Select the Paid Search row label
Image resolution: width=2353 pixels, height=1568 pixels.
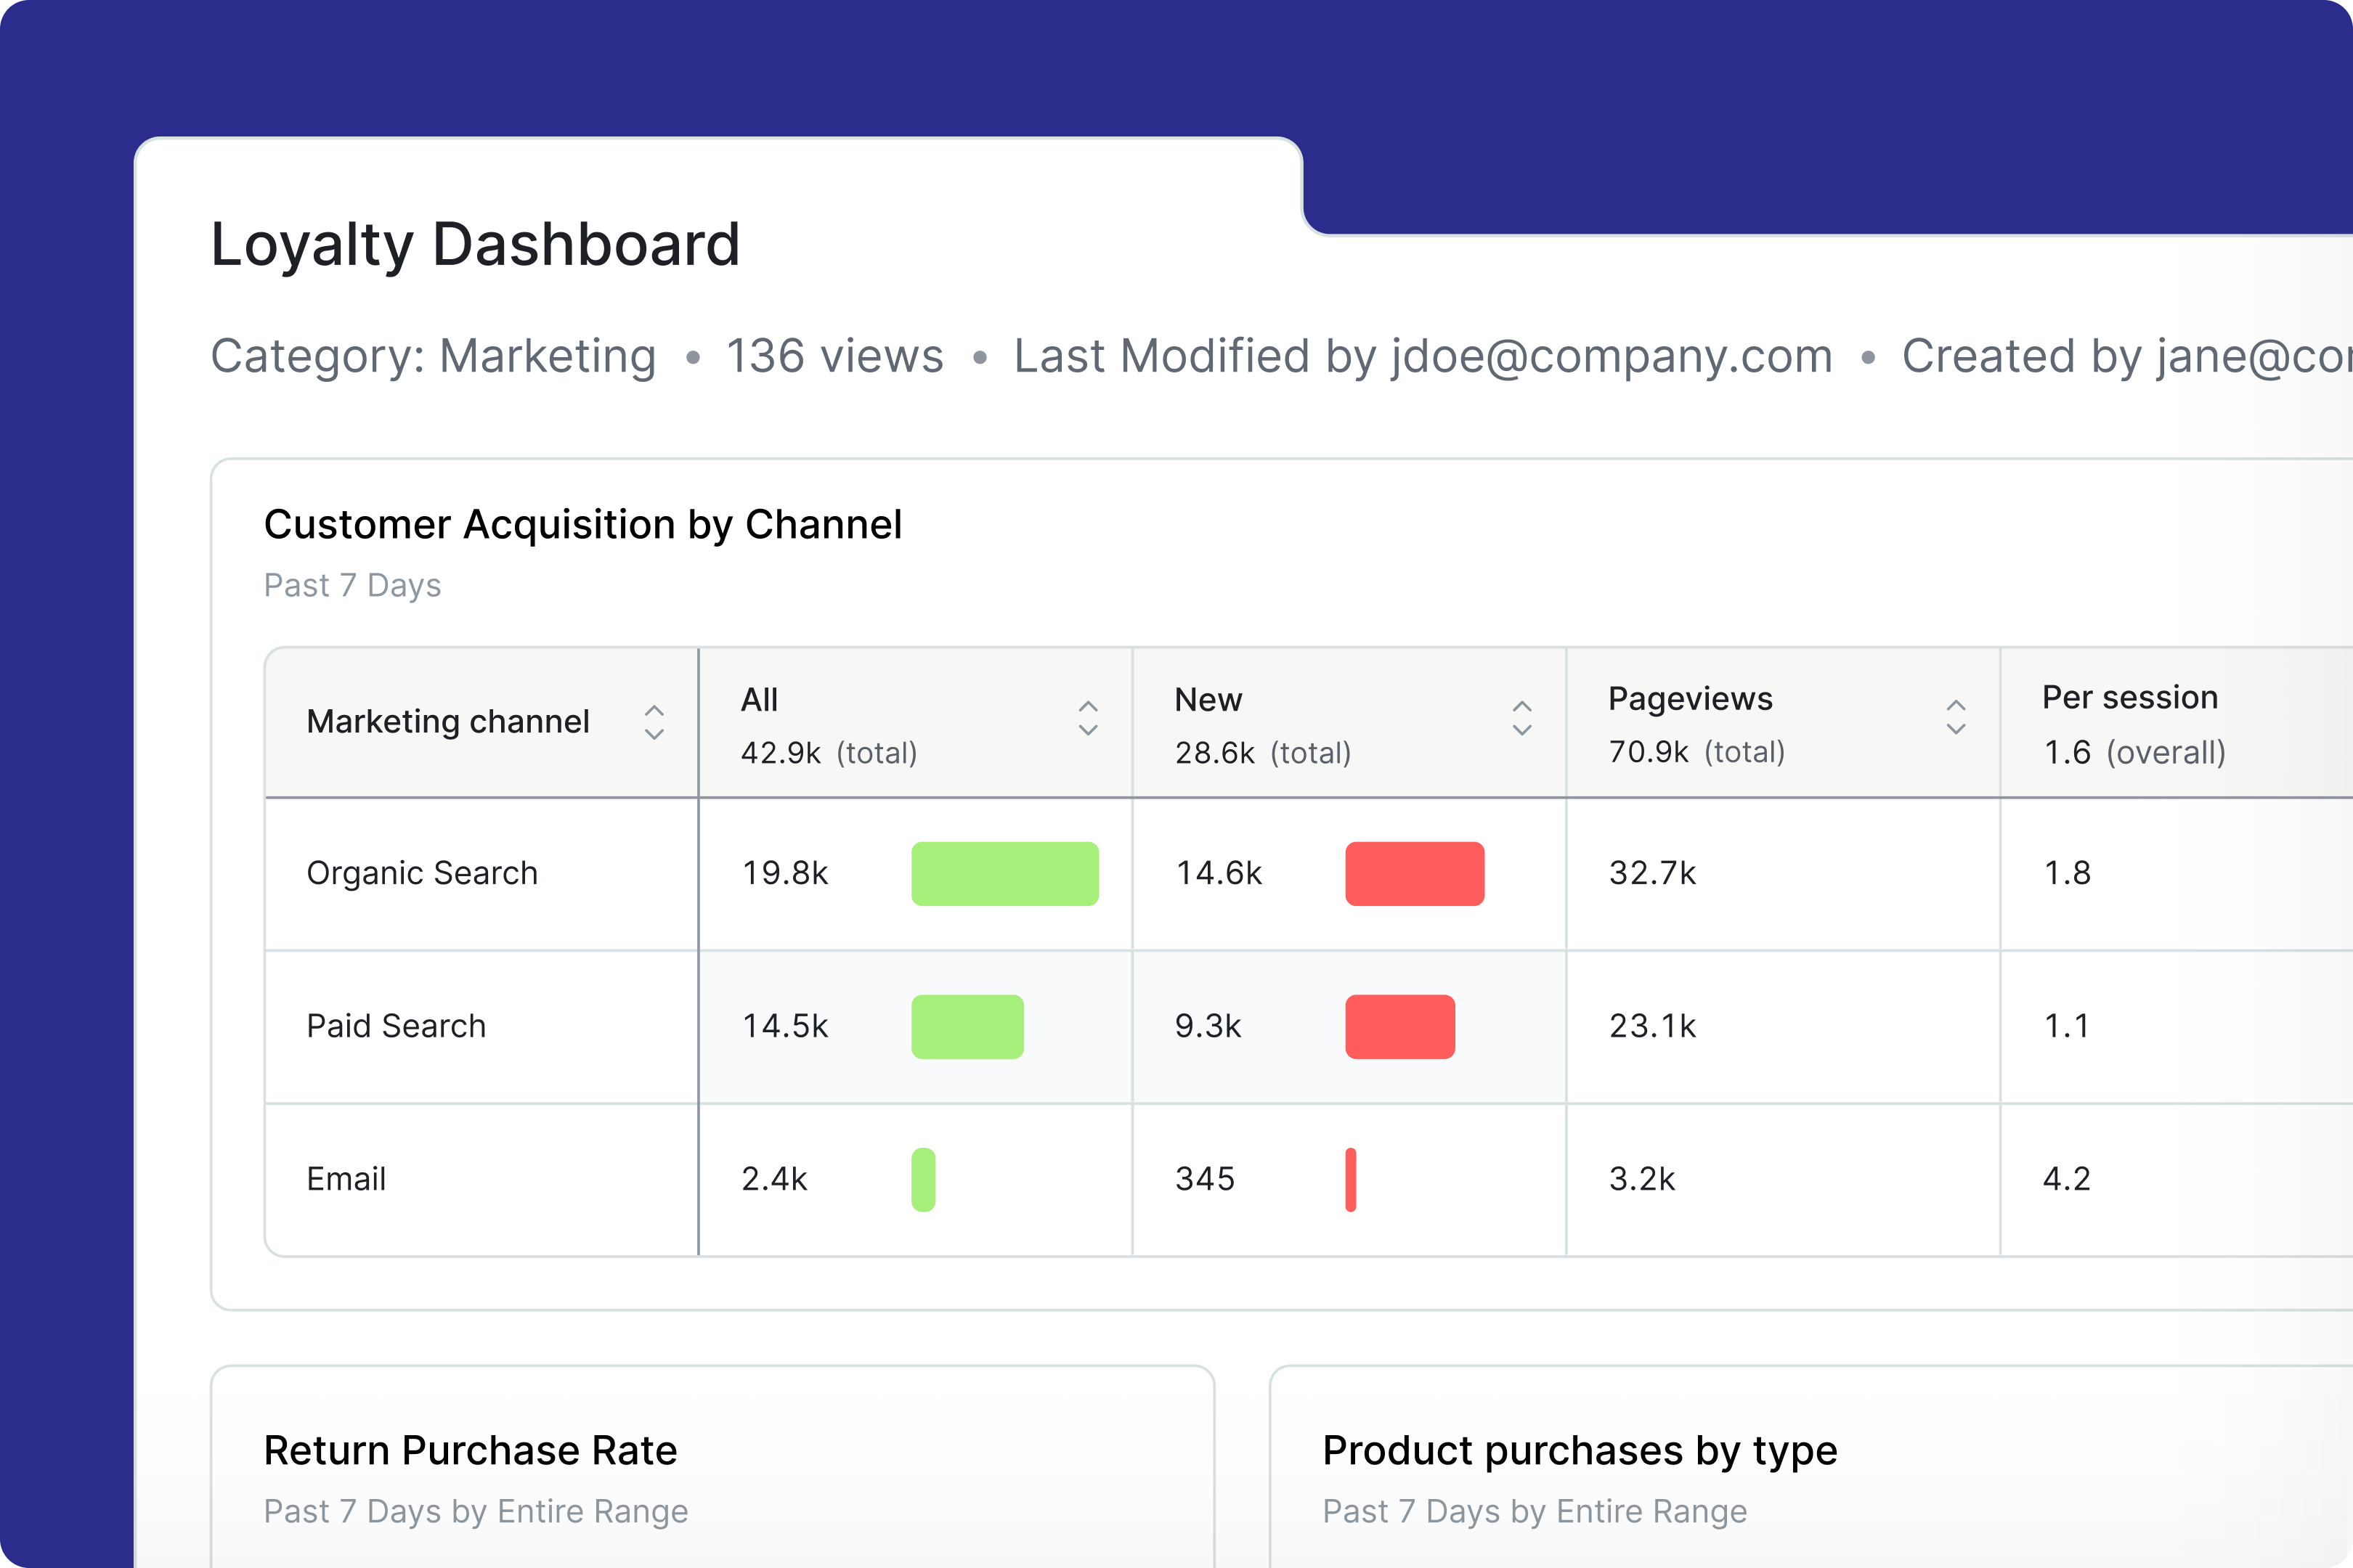click(395, 1026)
